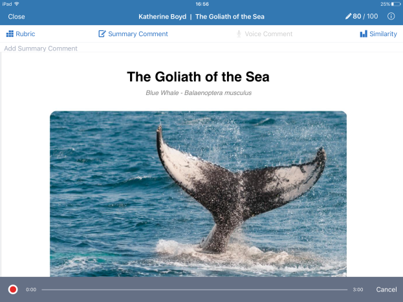Tap the pencil grade edit icon
Screen dimensions: 403x302
[348, 16]
